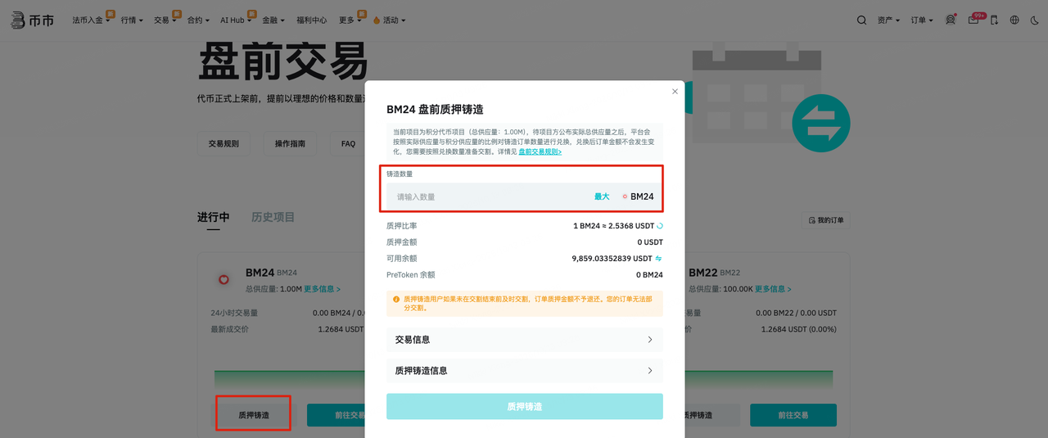Click the transfer icon beside available balance

(x=658, y=259)
